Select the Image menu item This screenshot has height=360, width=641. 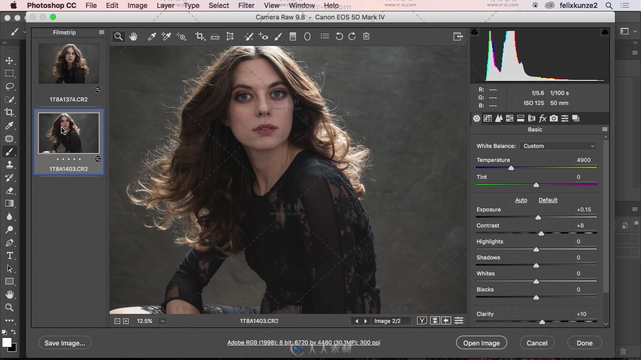[137, 5]
